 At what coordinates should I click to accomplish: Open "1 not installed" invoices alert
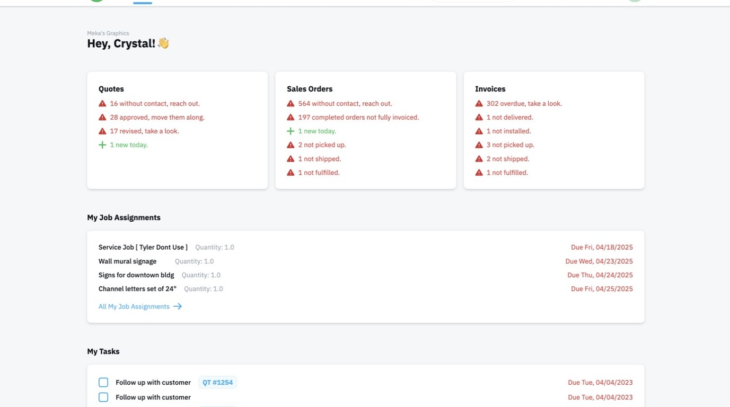pos(508,131)
